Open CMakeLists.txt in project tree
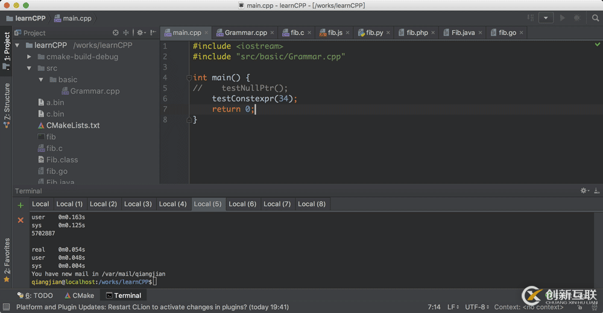The width and height of the screenshot is (603, 313). tap(69, 125)
